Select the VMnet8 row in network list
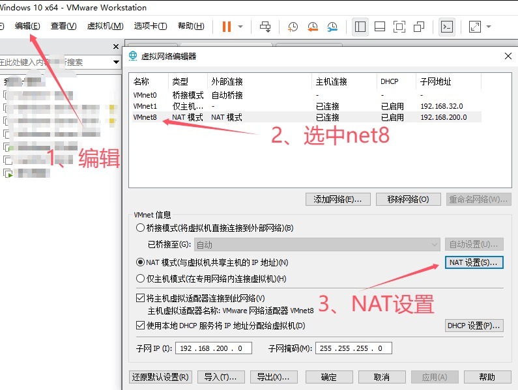518x390 pixels. [x=145, y=117]
